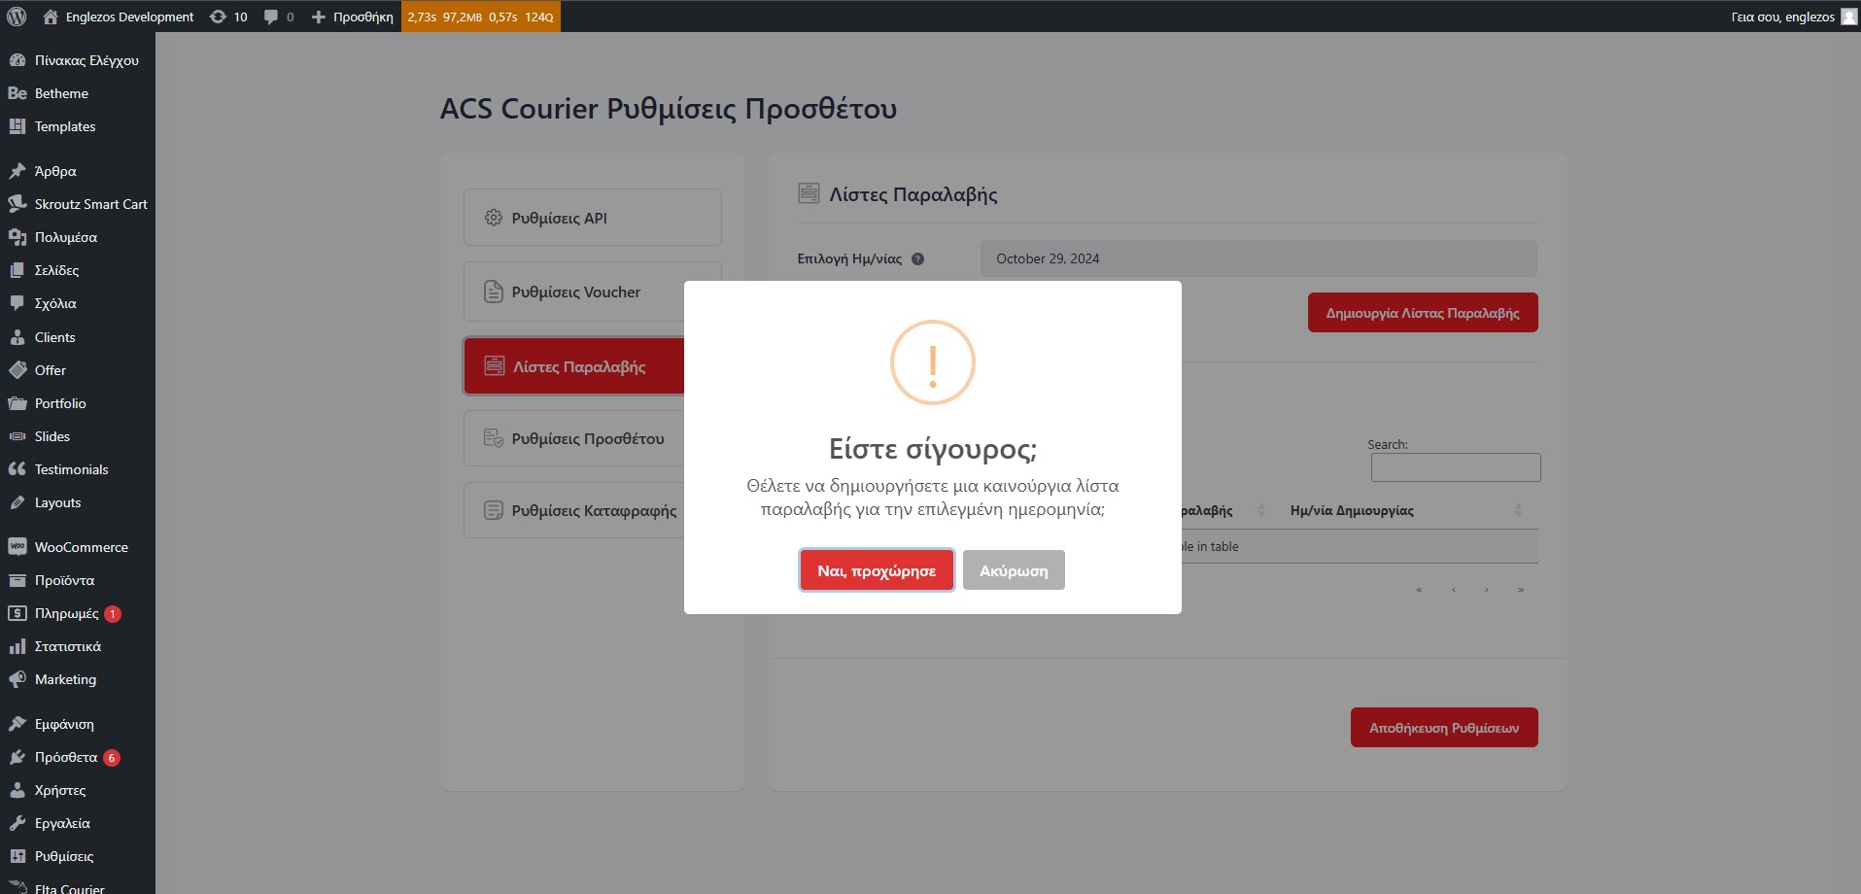Click the Χρήστες users icon
This screenshot has height=894, width=1861.
pos(17,790)
